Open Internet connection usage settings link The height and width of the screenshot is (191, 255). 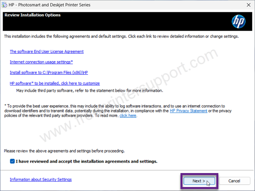(41, 62)
